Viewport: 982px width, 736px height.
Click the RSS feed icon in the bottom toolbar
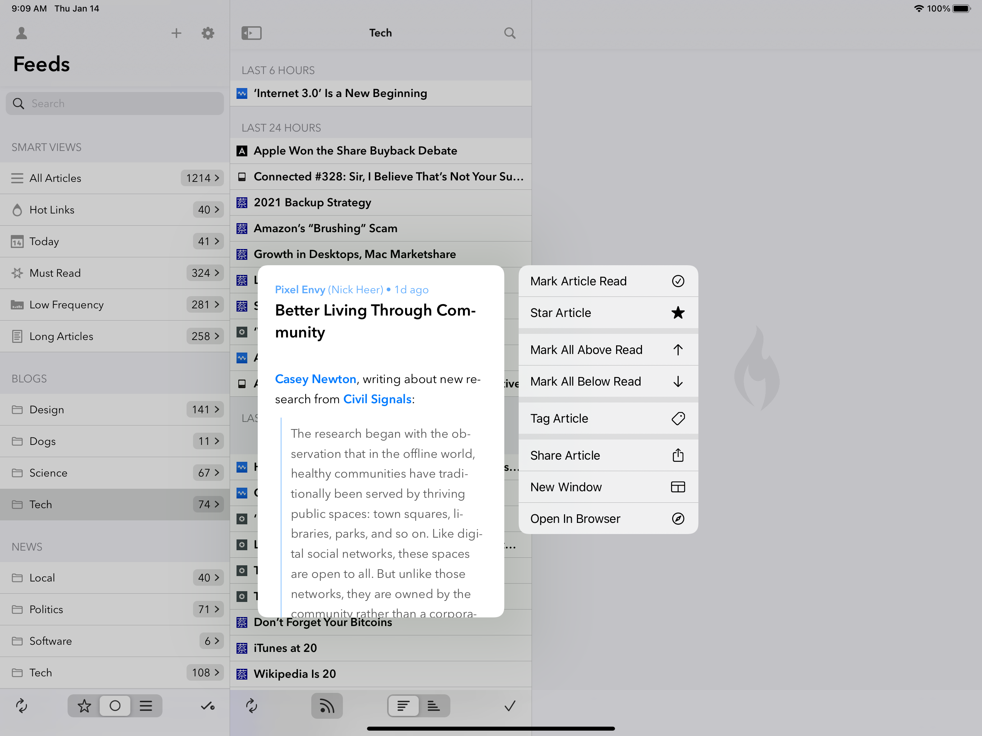327,705
